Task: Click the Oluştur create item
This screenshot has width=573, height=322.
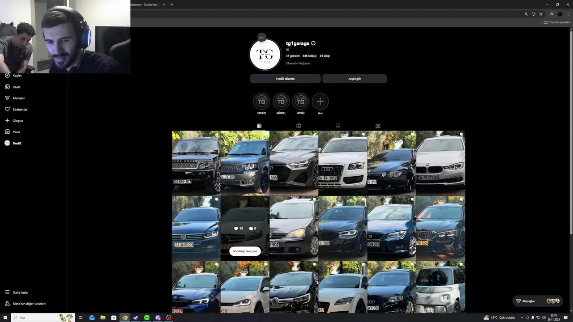Action: pyautogui.click(x=14, y=121)
